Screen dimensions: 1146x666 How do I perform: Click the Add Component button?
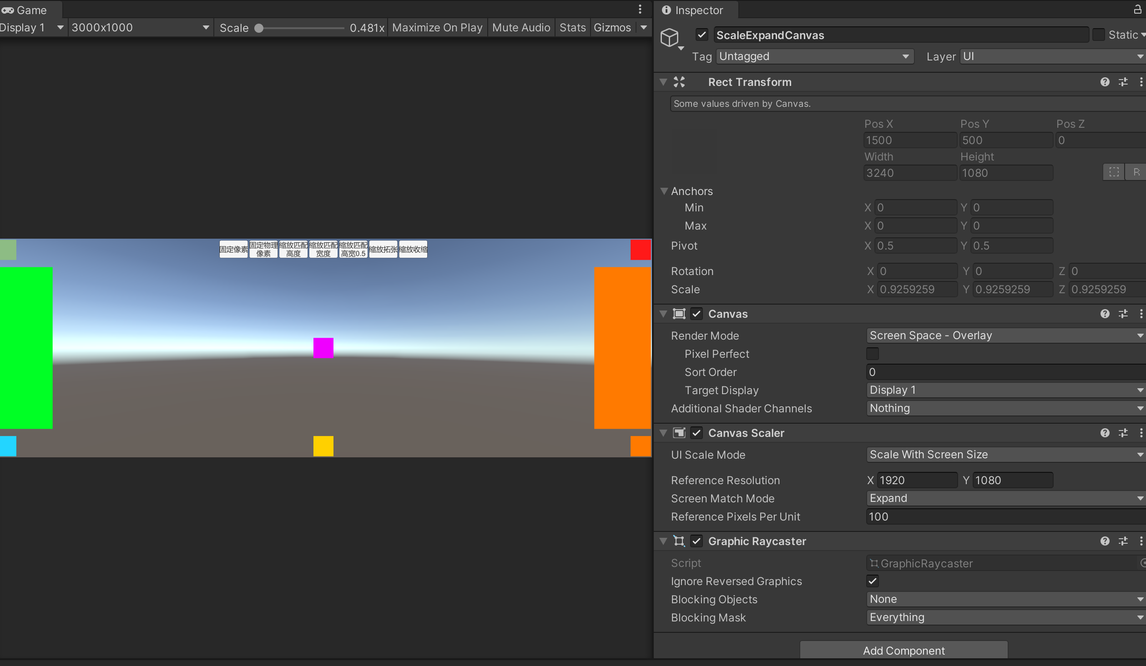point(904,651)
